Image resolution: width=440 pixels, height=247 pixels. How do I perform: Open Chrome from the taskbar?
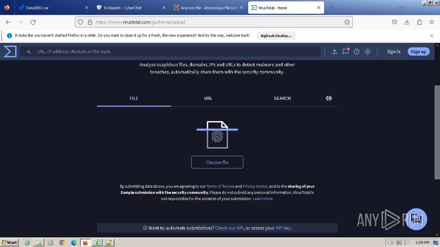point(62,243)
